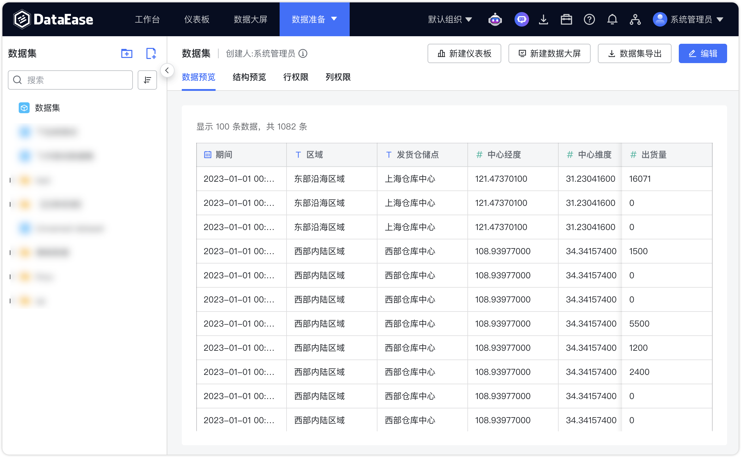Click the new folder icon
This screenshot has width=741, height=457.
[127, 53]
